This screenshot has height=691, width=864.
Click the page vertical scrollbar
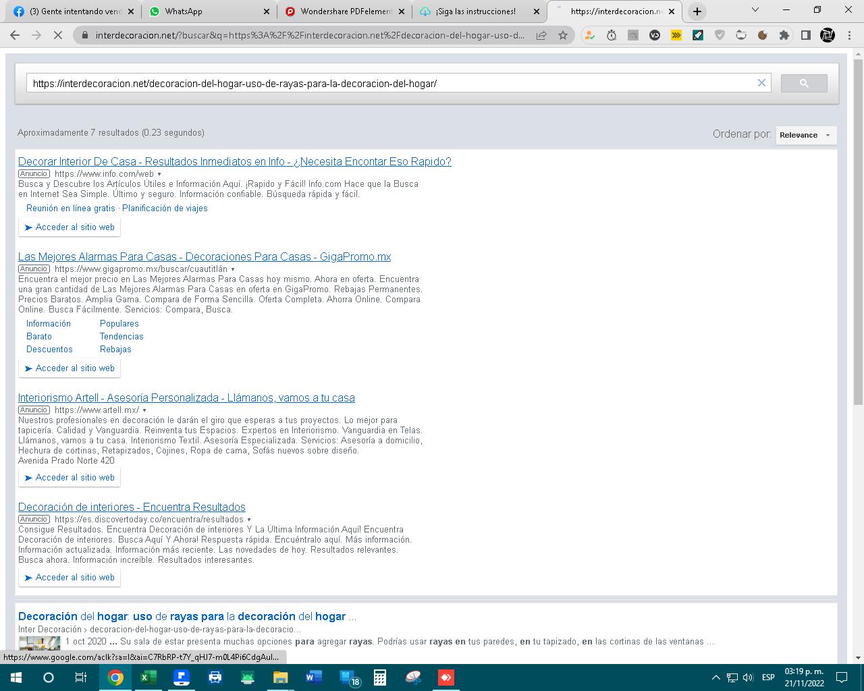tap(858, 270)
